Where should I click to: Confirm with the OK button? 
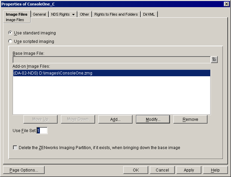[136, 170]
